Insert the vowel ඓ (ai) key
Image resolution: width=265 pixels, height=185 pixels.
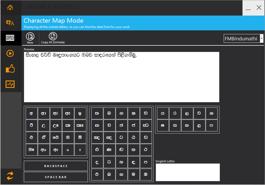pos(56,137)
